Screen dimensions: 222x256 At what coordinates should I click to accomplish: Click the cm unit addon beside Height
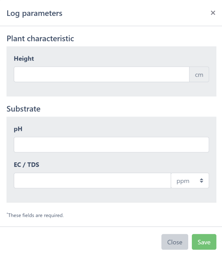(199, 74)
